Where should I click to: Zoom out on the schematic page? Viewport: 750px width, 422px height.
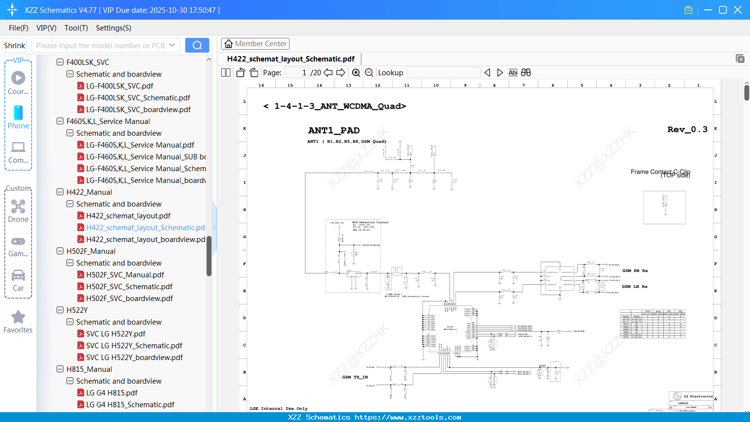(368, 72)
